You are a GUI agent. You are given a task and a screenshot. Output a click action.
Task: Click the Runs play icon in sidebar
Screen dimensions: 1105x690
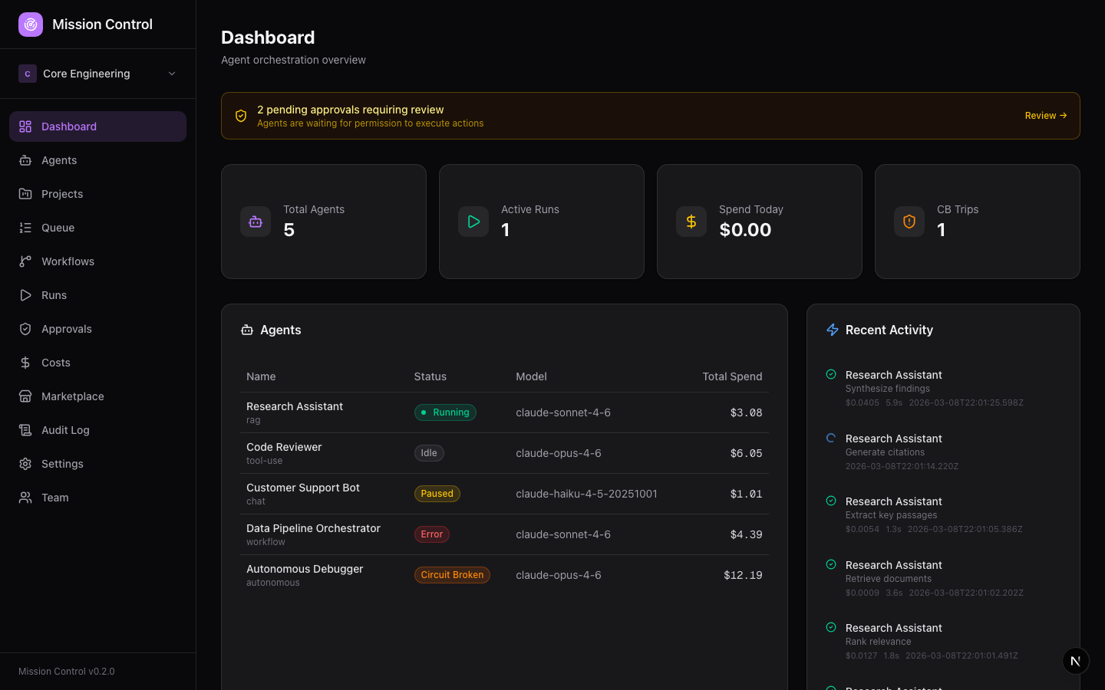click(x=24, y=295)
